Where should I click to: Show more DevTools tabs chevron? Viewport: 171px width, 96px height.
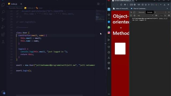pyautogui.click(x=155, y=12)
